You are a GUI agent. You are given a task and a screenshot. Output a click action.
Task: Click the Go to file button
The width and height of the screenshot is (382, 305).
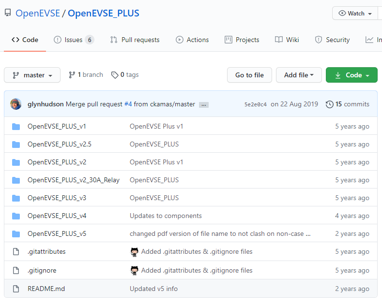(x=249, y=75)
